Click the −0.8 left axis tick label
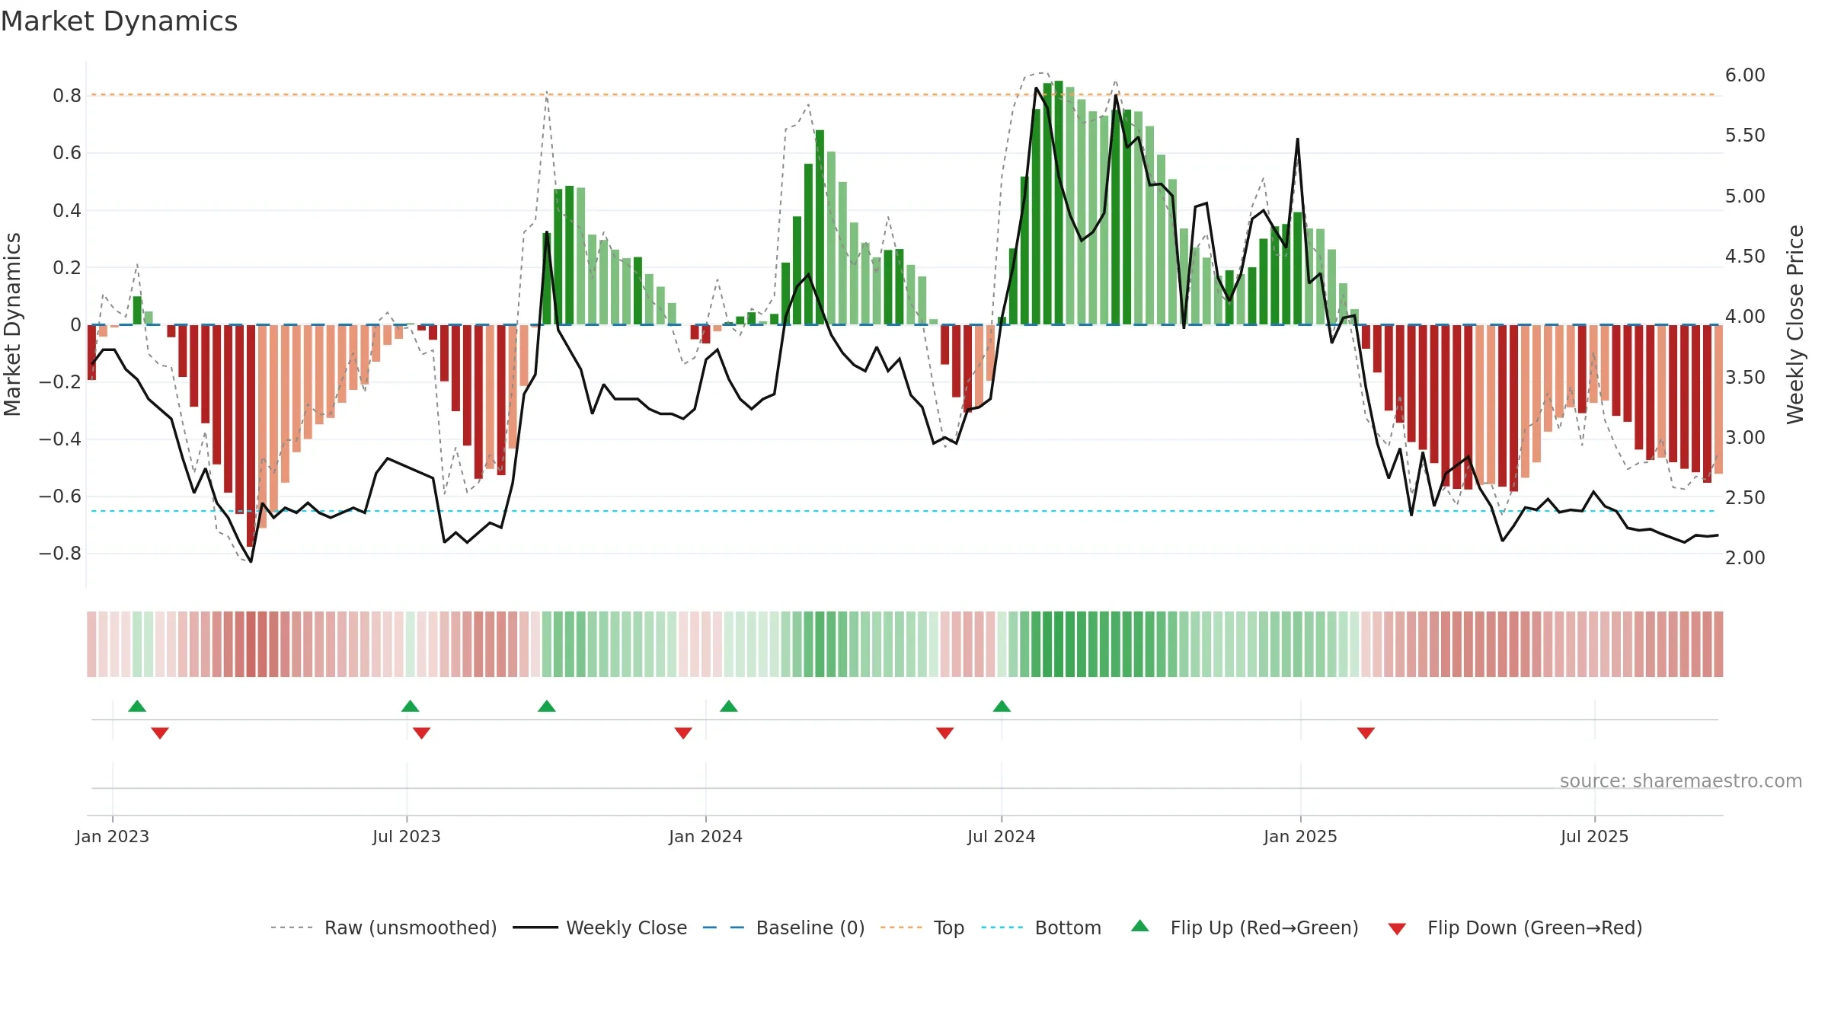This screenshot has width=1828, height=1028. [60, 554]
